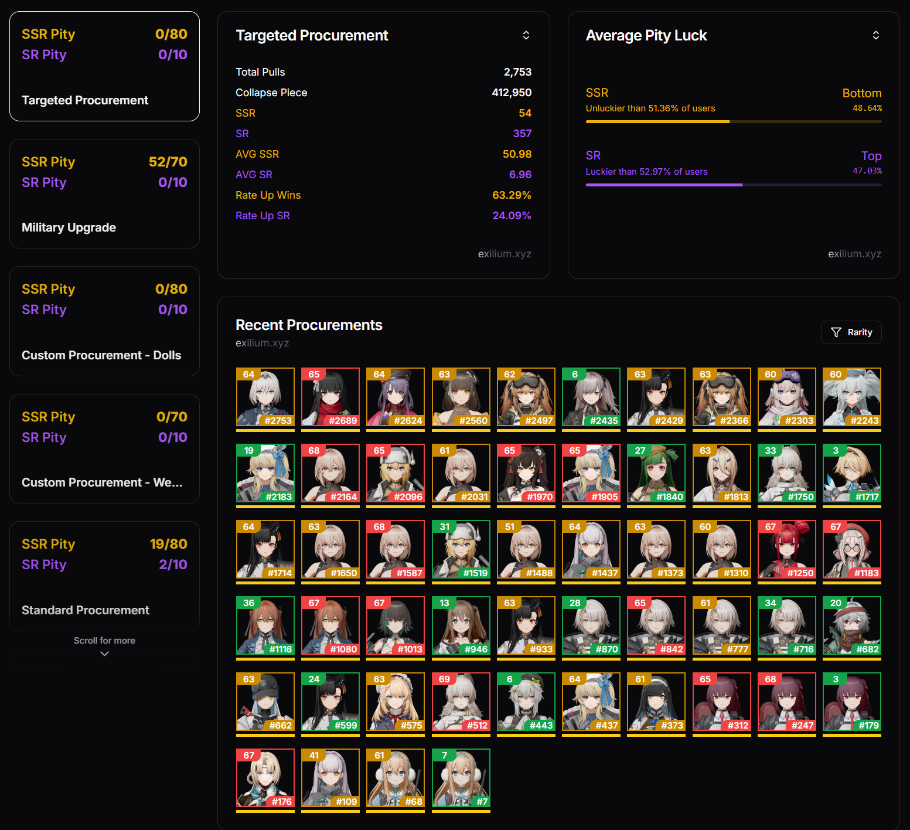Select the pull #1905 character portrait

pos(591,473)
